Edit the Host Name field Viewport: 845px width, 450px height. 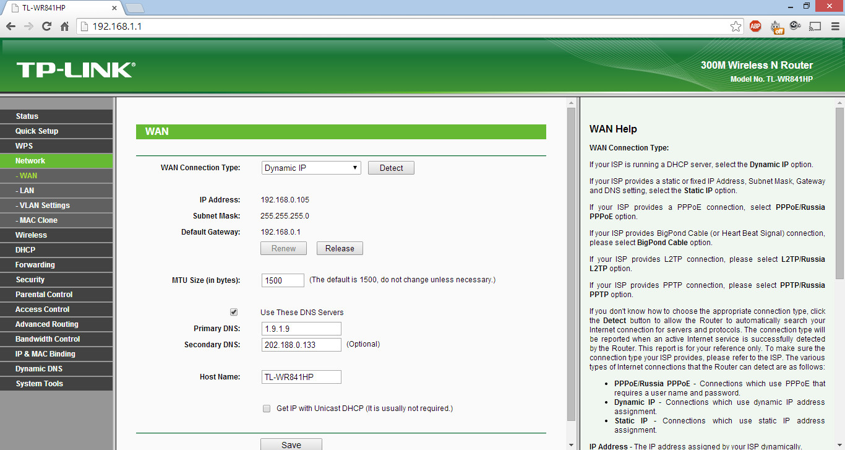(301, 377)
